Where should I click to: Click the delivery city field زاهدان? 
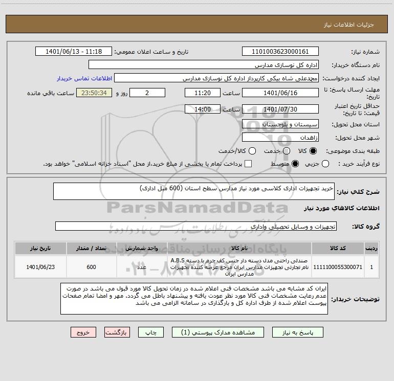click(x=280, y=137)
